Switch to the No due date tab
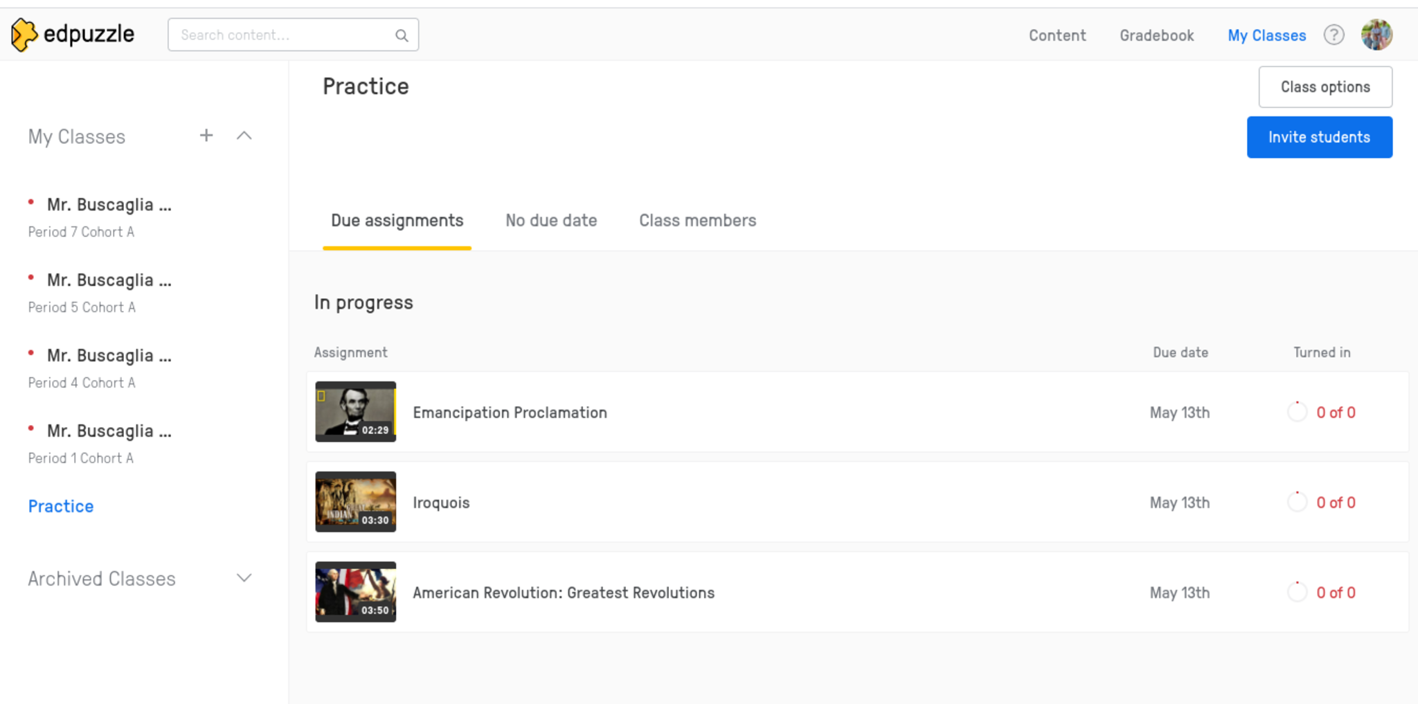 coord(550,221)
